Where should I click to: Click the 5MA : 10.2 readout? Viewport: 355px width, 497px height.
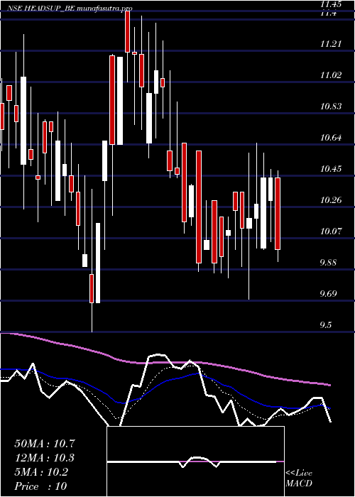pos(41,472)
